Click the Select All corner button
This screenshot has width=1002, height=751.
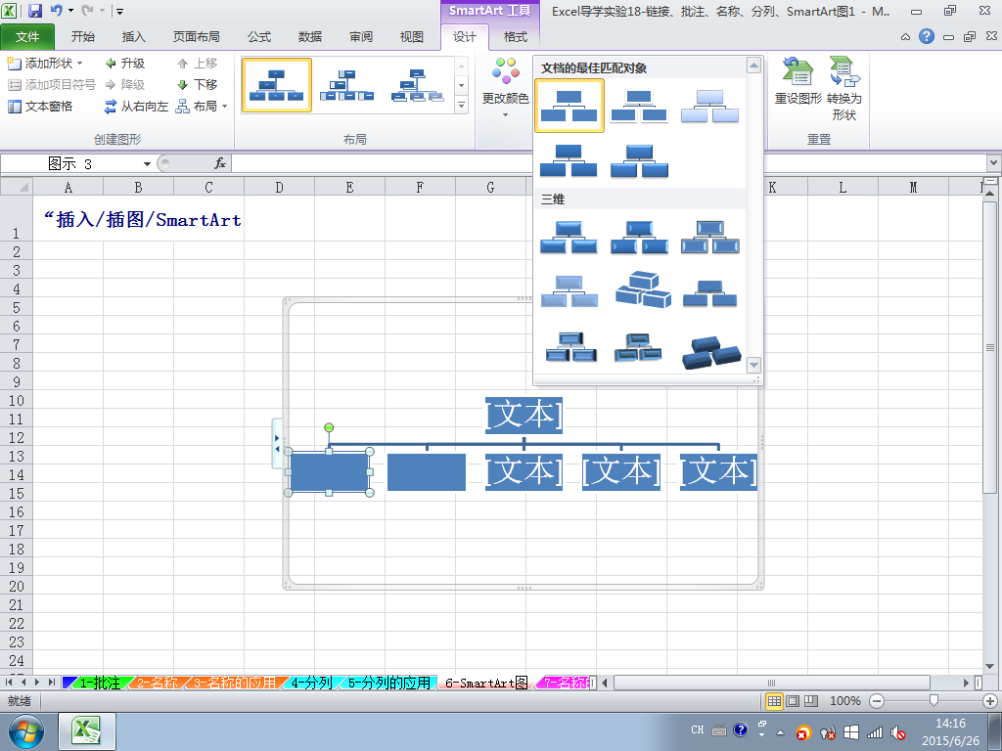click(17, 187)
